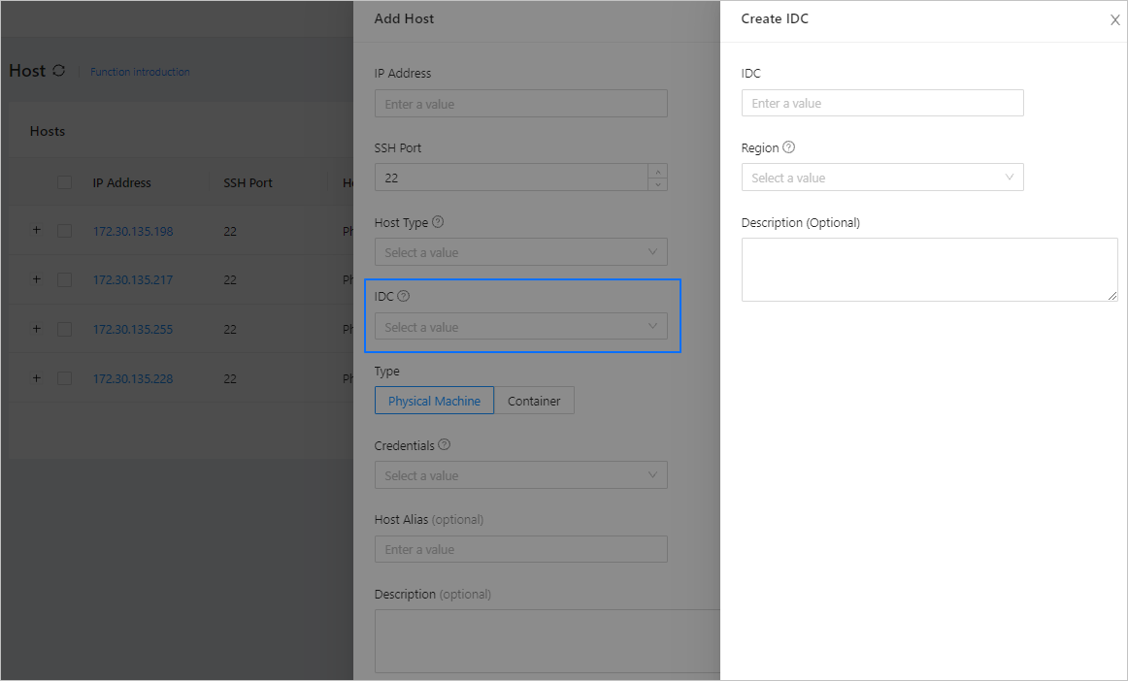
Task: Select Physical Machine type option
Action: click(435, 401)
